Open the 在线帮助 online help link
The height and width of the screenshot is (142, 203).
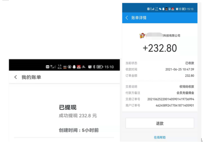pos(159,137)
